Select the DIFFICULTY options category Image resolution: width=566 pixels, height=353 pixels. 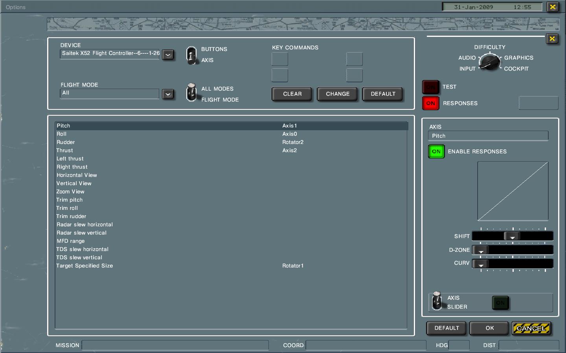pyautogui.click(x=490, y=47)
